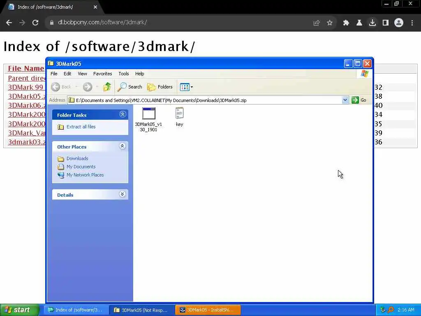Go back in Chrome browser
This screenshot has width=421, height=316.
pyautogui.click(x=9, y=23)
